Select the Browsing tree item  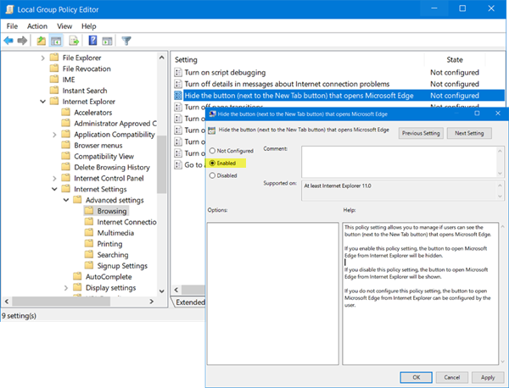click(x=112, y=211)
